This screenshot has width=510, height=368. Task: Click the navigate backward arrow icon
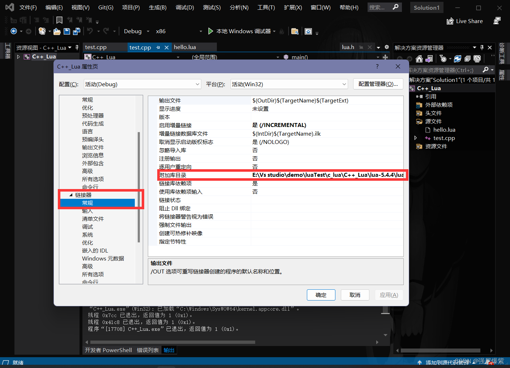click(14, 31)
